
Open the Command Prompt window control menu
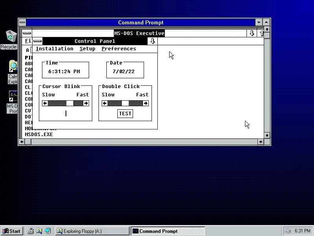pos(22,22)
